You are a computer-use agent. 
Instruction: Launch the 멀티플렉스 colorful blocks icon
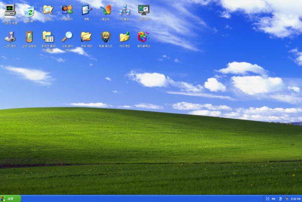[143, 37]
